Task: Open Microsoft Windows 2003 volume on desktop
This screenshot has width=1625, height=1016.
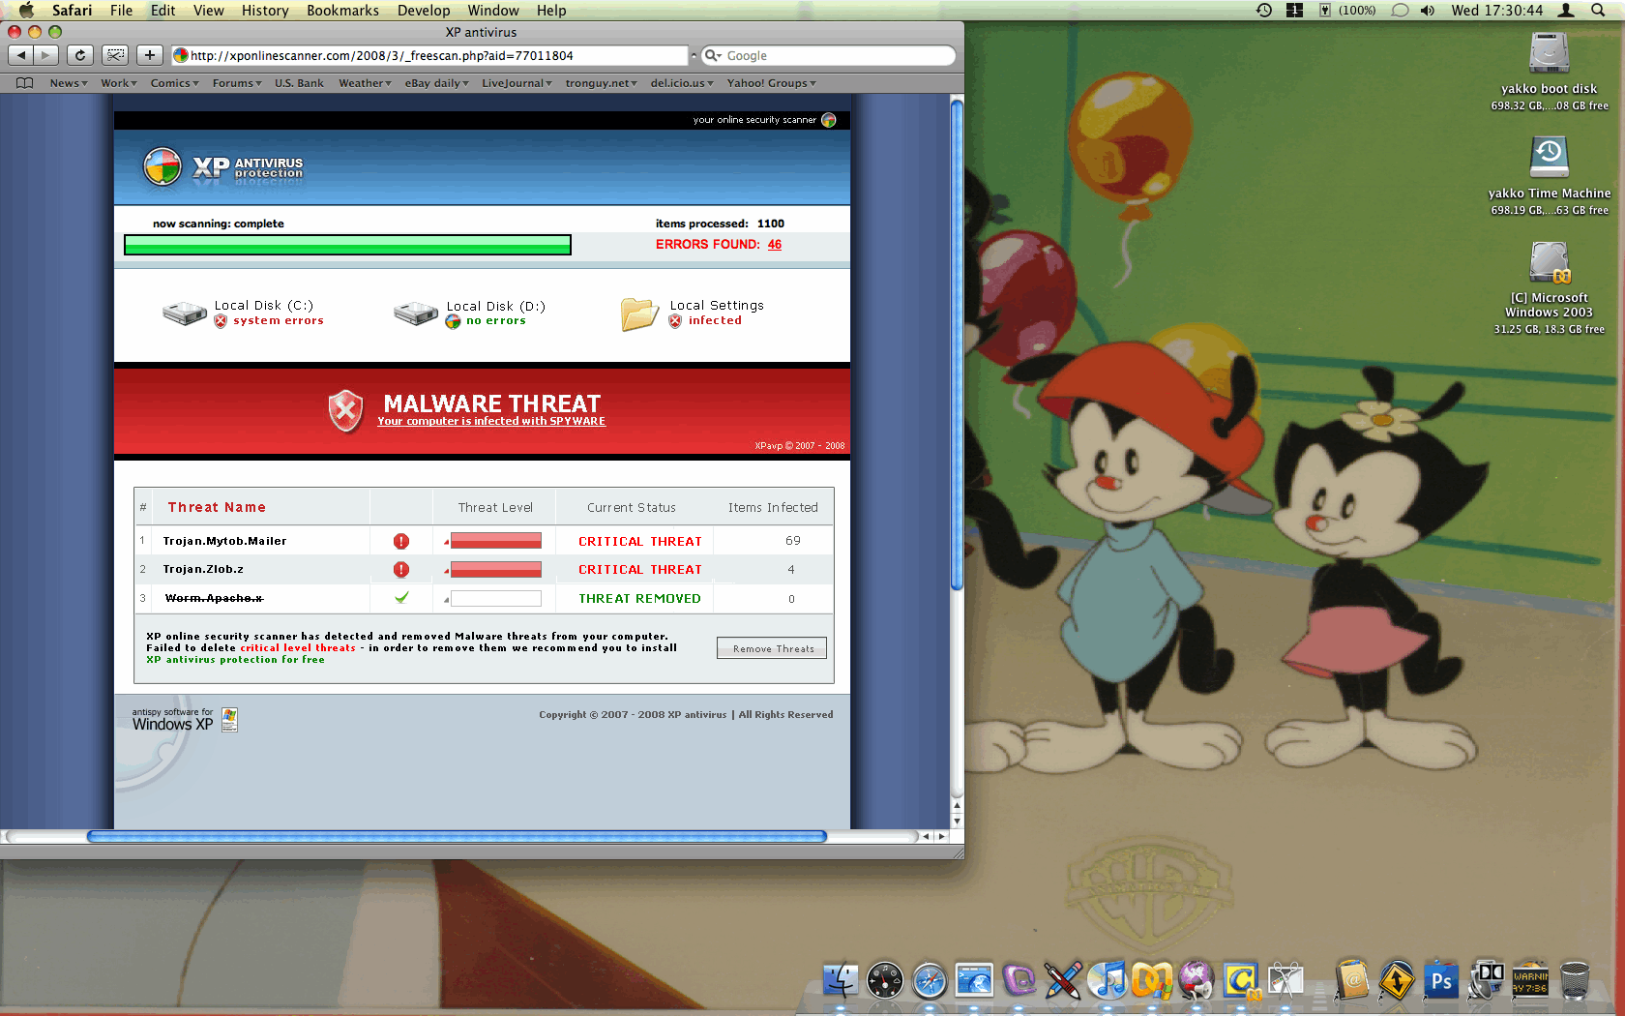Action: pos(1549,262)
